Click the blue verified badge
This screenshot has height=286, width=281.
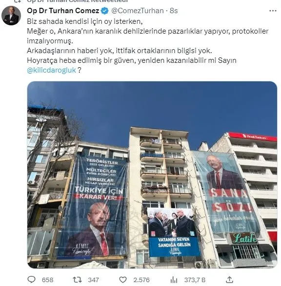pyautogui.click(x=105, y=11)
